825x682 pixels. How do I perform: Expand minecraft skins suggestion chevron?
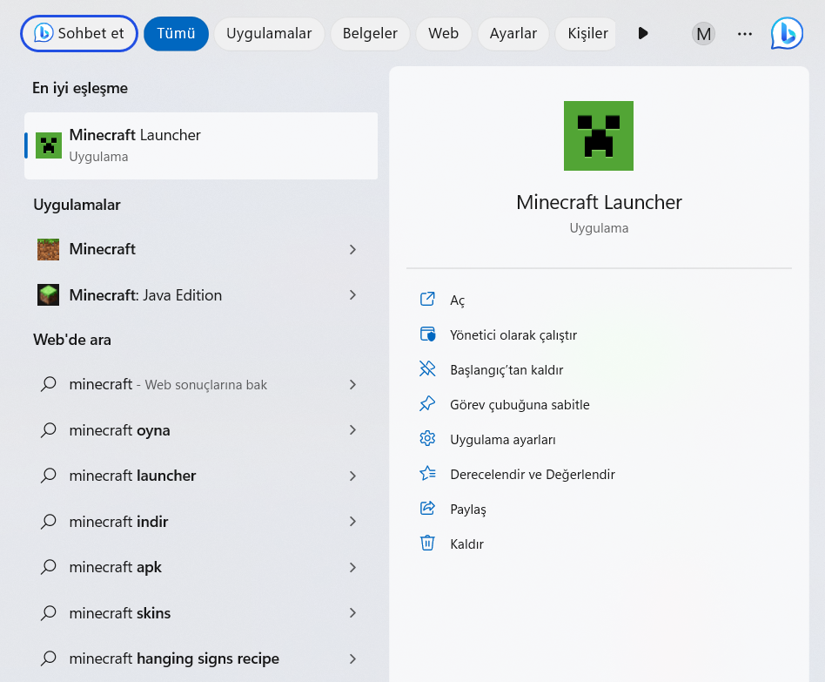pos(353,612)
